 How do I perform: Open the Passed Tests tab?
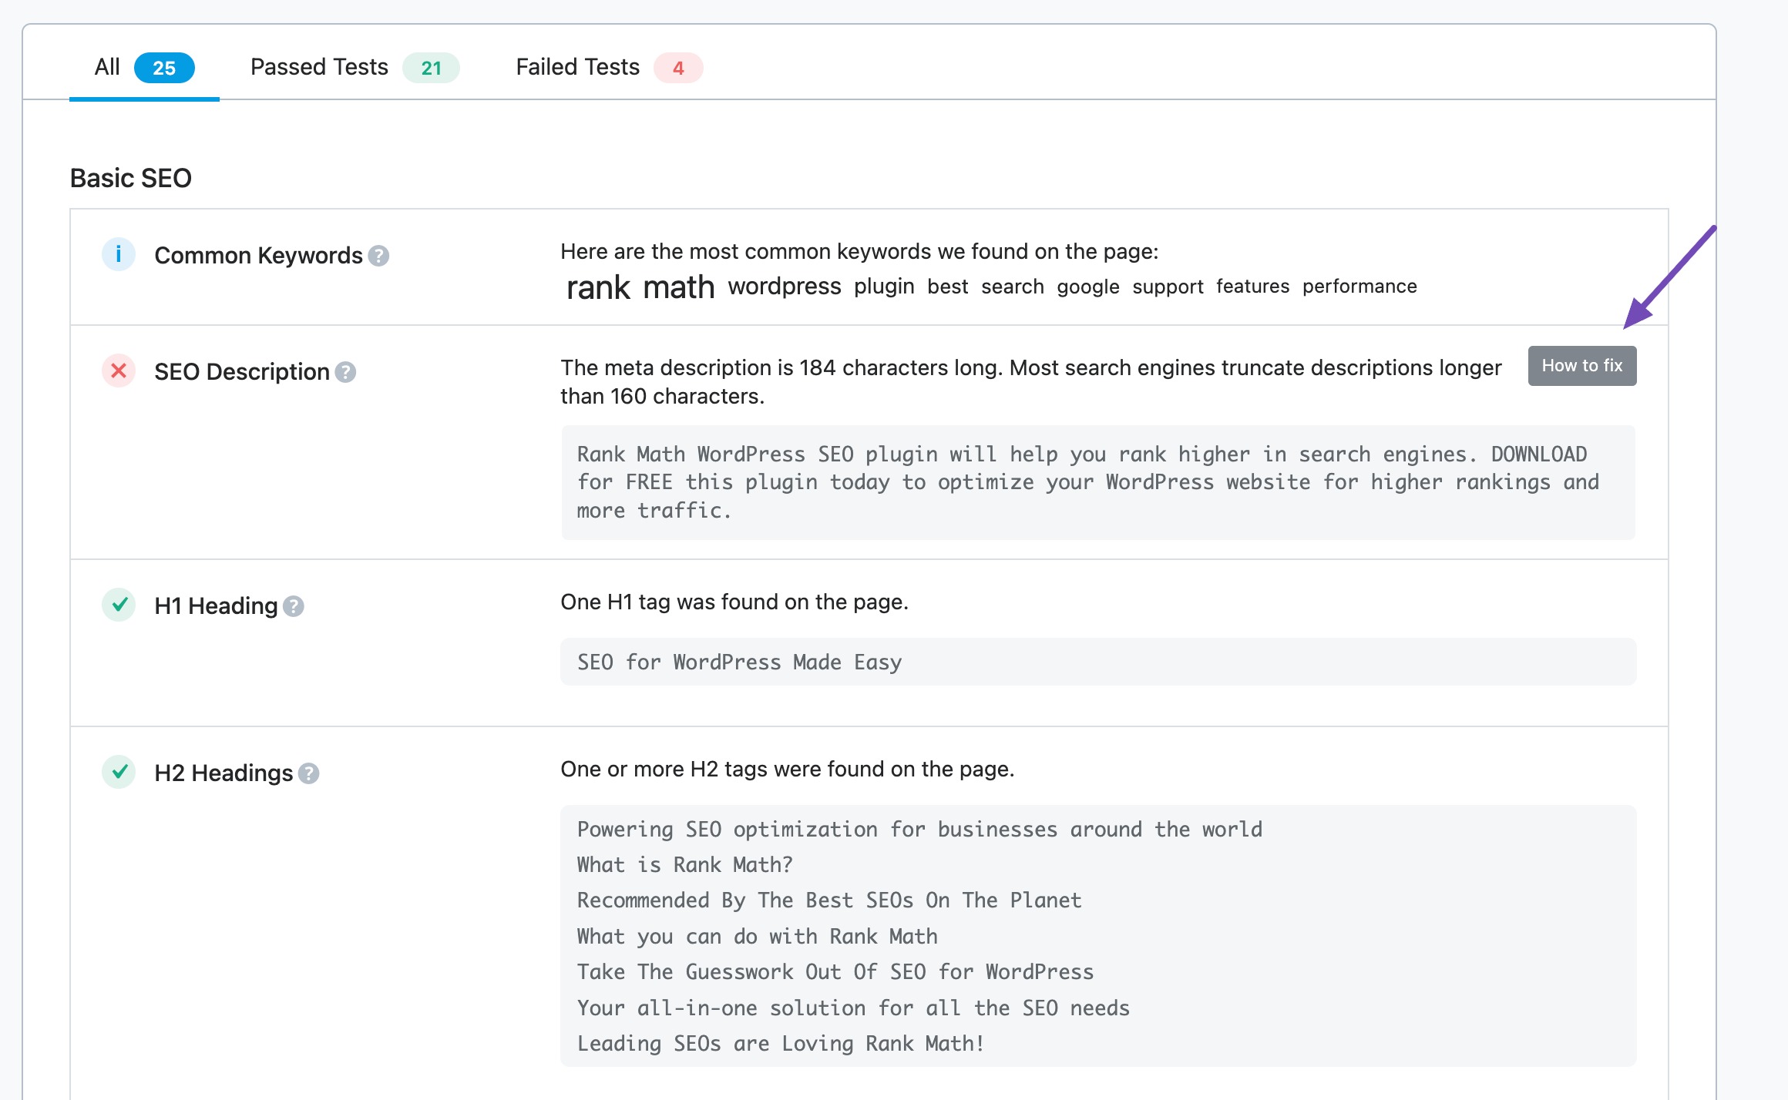click(355, 68)
